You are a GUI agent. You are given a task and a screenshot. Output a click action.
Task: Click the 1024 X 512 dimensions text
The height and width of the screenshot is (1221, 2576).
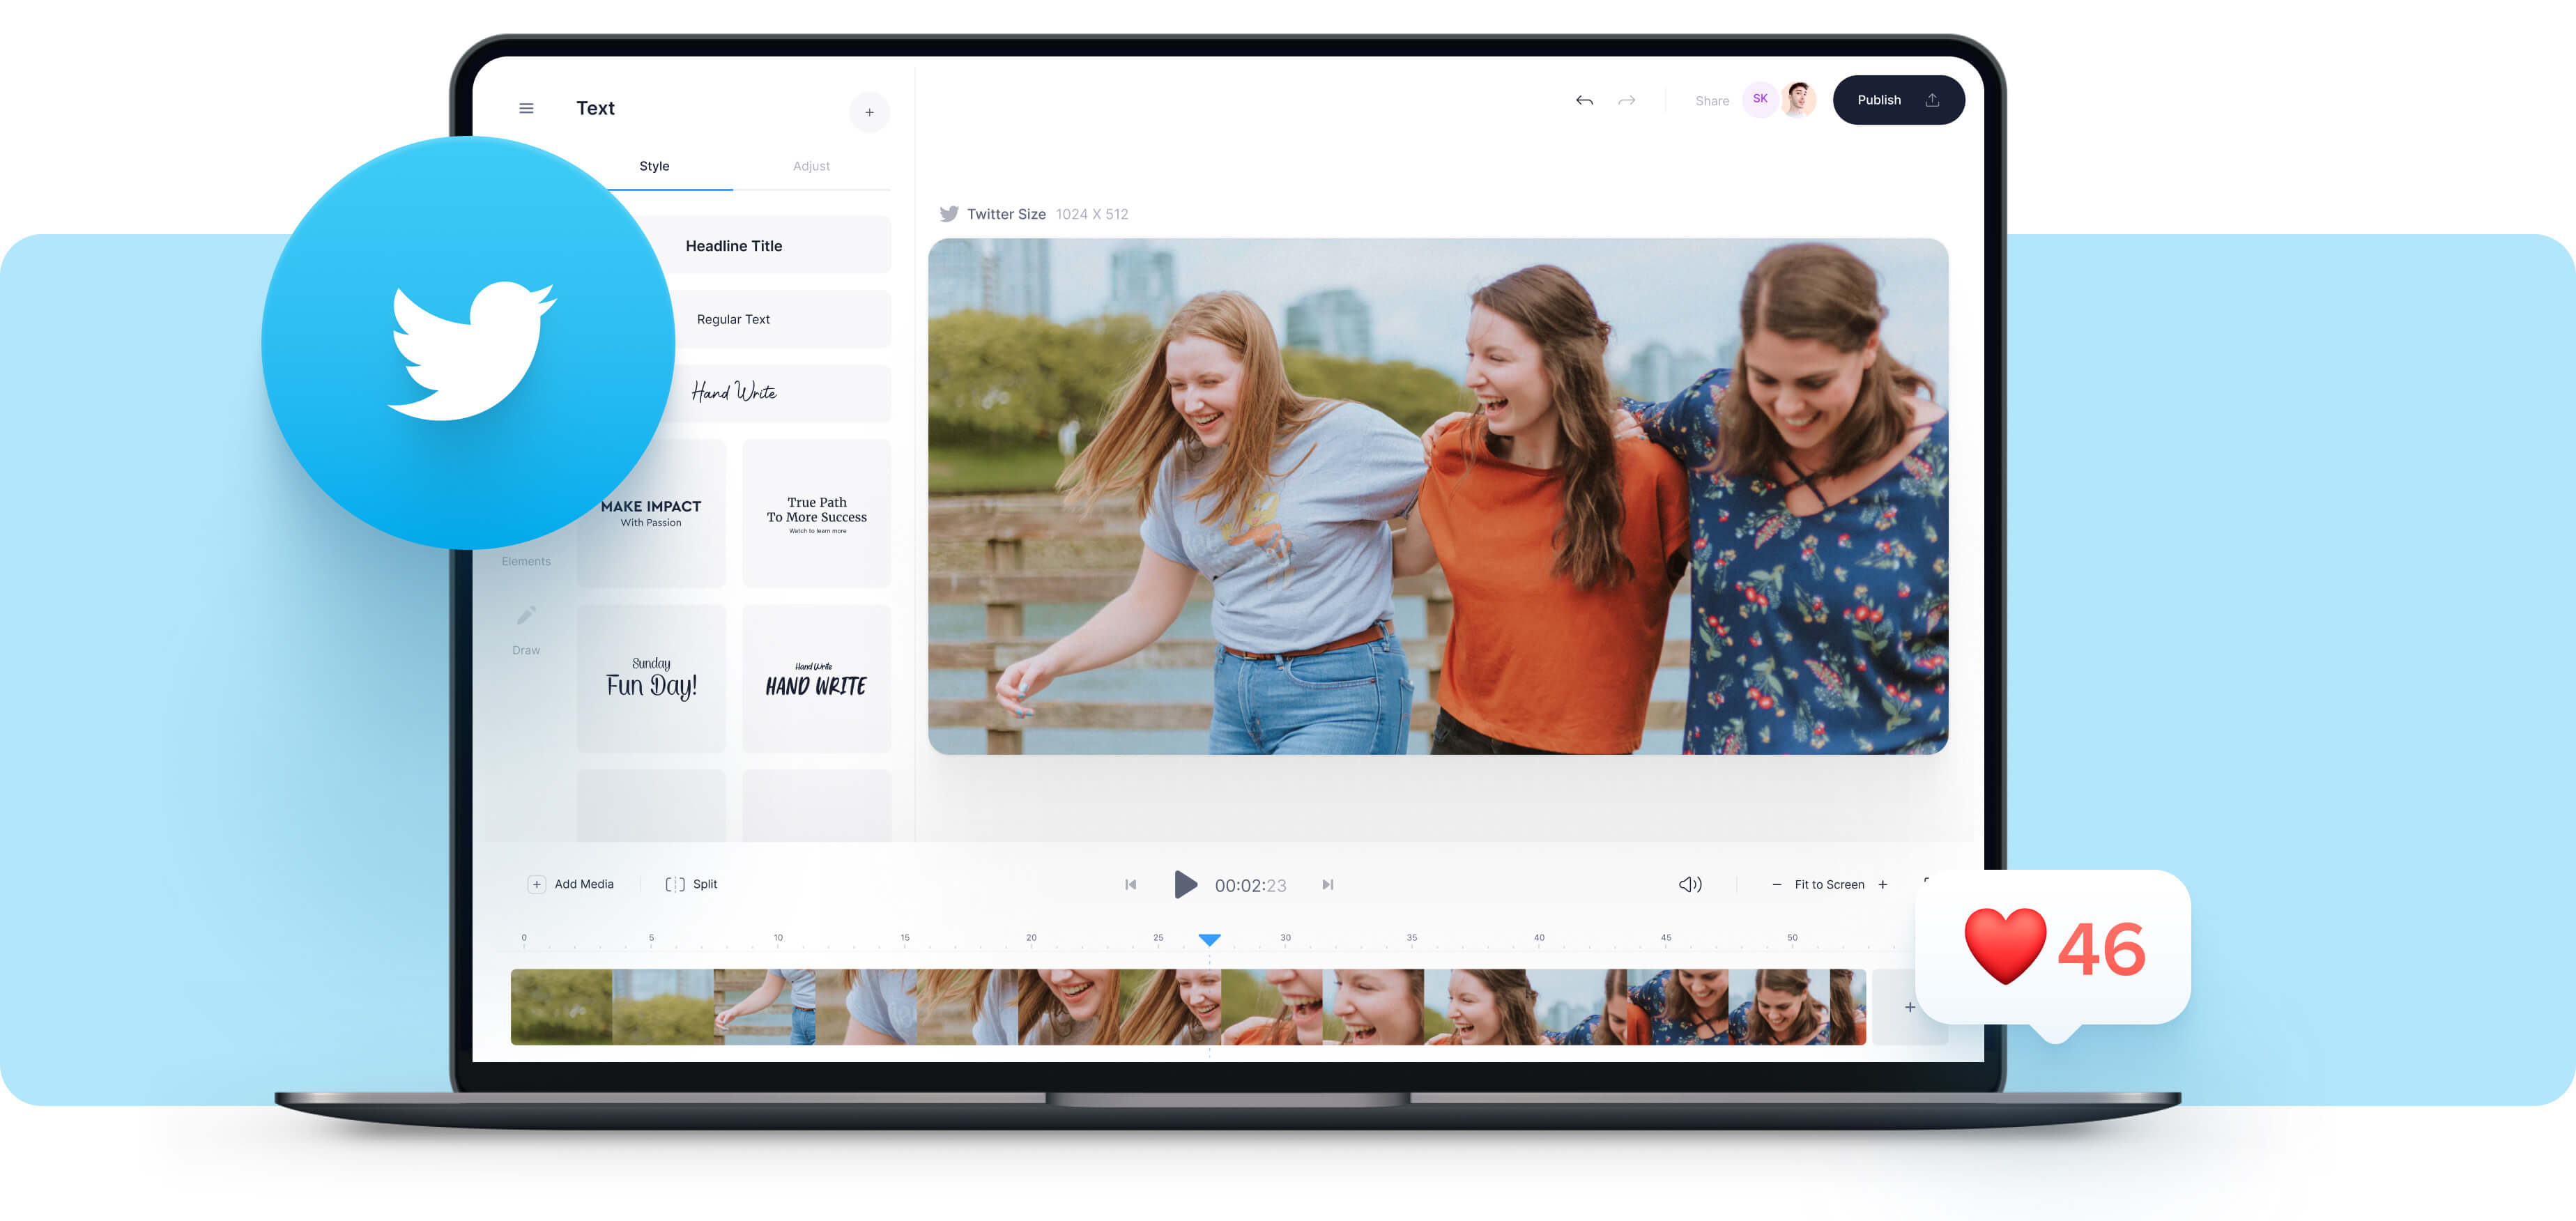pyautogui.click(x=1092, y=214)
